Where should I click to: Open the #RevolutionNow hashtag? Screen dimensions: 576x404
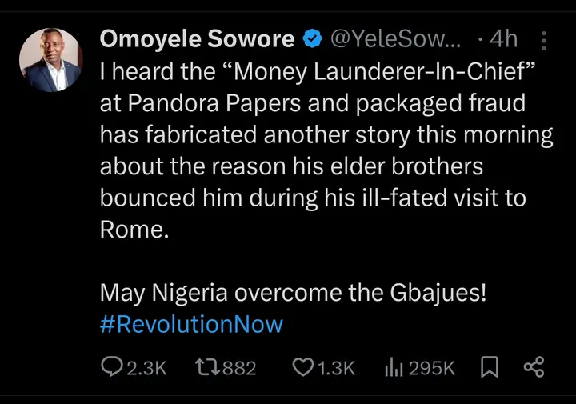(x=191, y=324)
